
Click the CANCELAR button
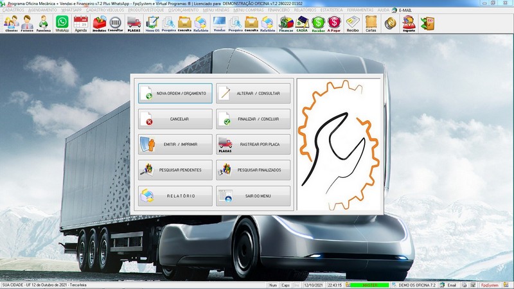[x=175, y=119]
